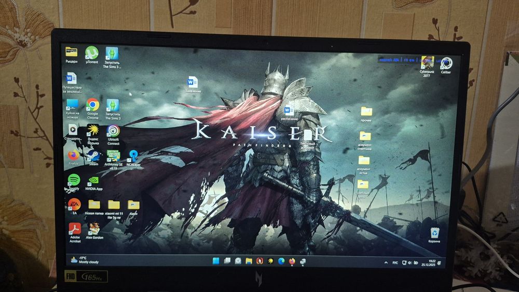The width and height of the screenshot is (519, 292).
Task: Launch the Adobe Acrobat shortcut
Action: [x=75, y=233]
